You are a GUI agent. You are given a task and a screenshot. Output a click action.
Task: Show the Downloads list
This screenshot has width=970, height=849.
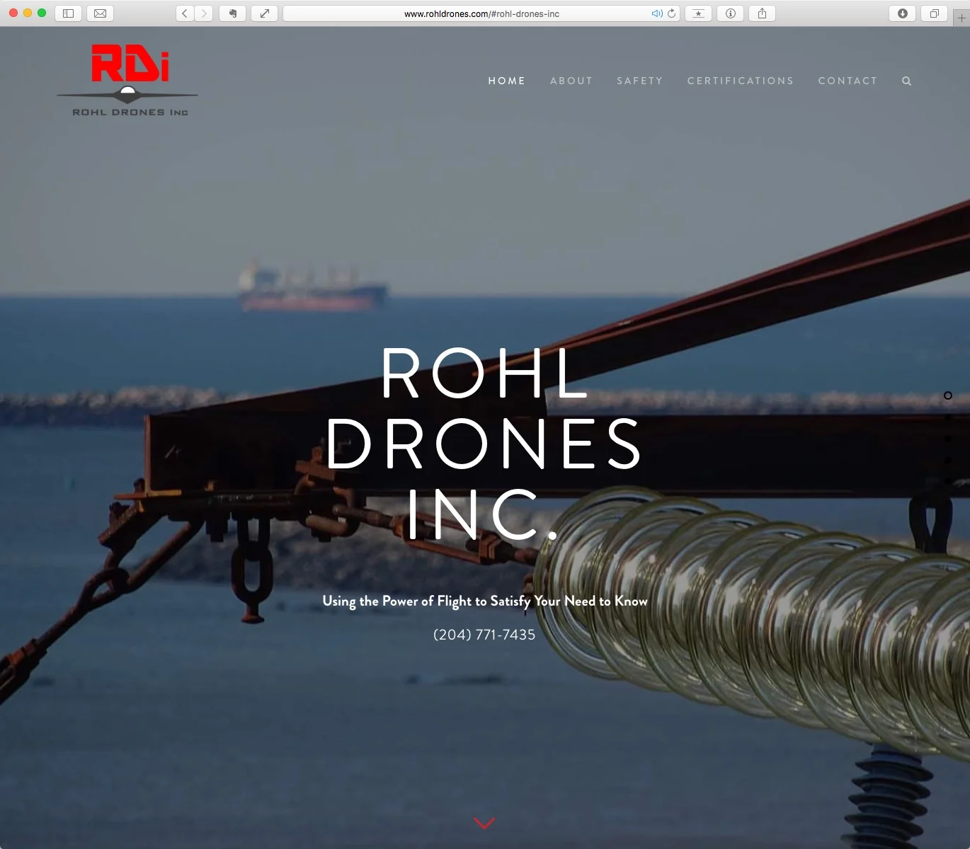click(902, 13)
